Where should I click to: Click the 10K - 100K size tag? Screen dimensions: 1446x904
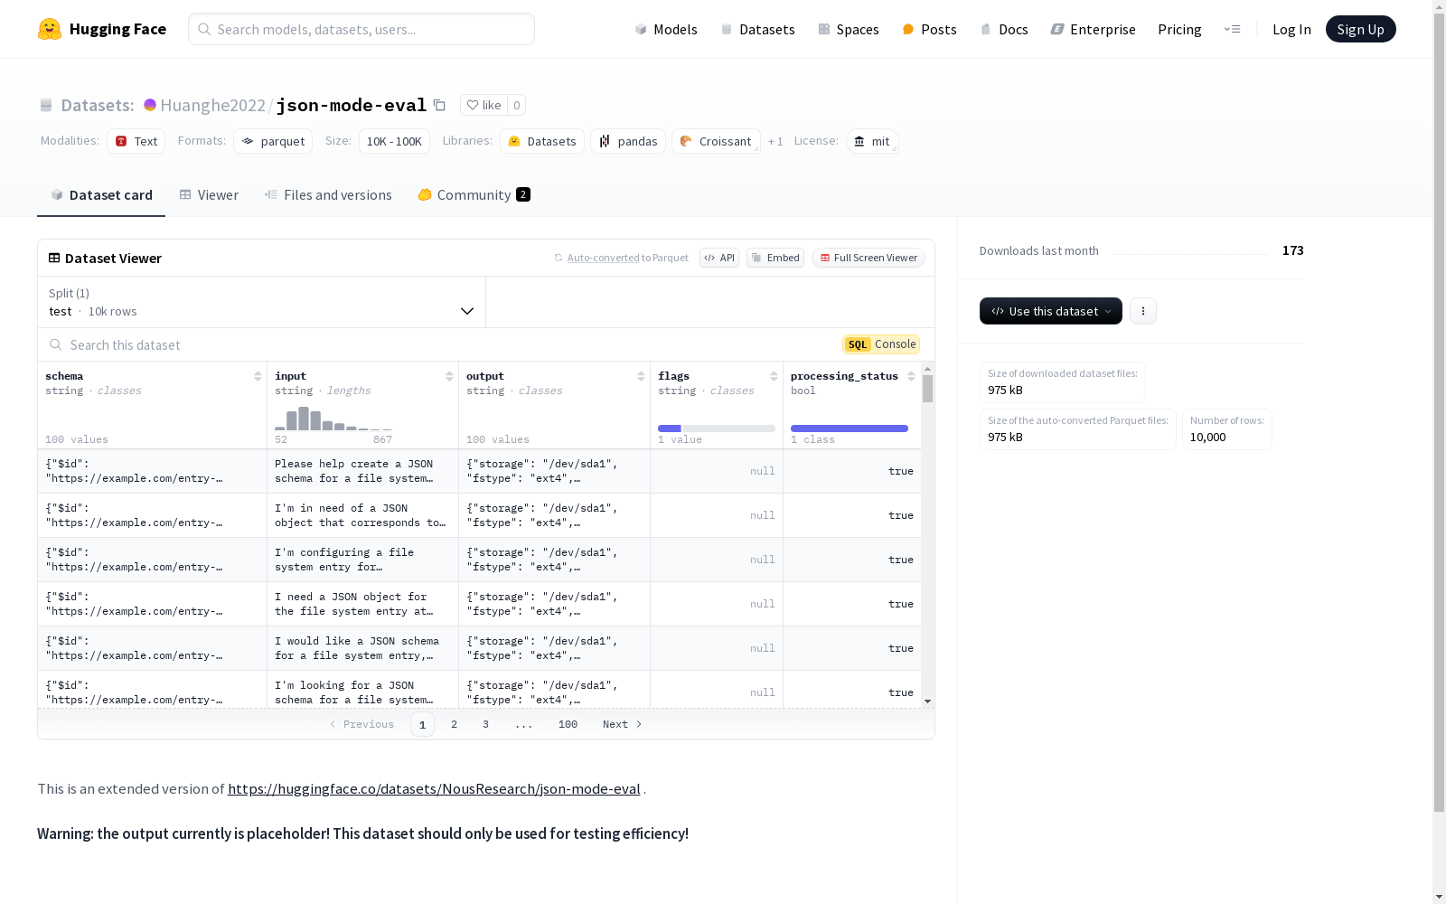[394, 141]
